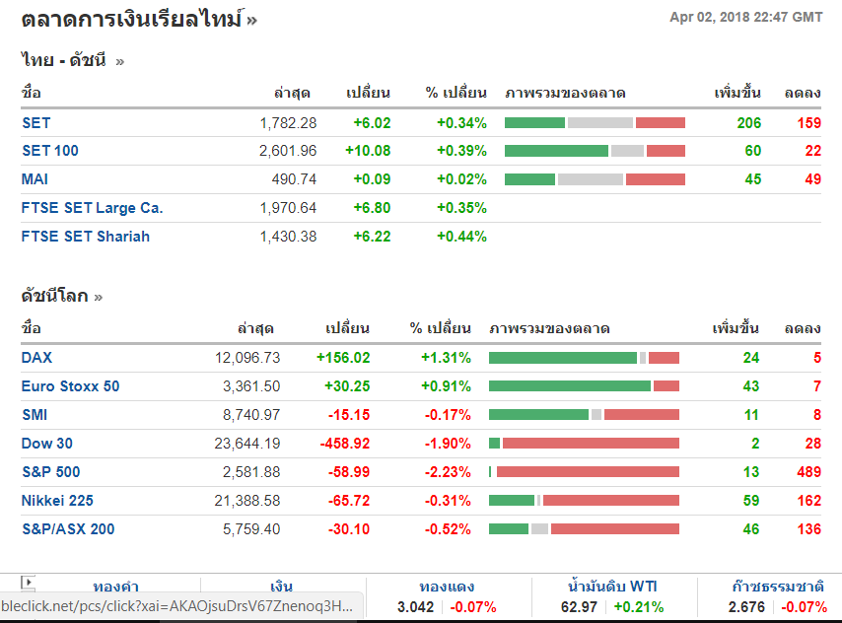Open the S&P 500 index
The width and height of the screenshot is (842, 623).
[51, 472]
